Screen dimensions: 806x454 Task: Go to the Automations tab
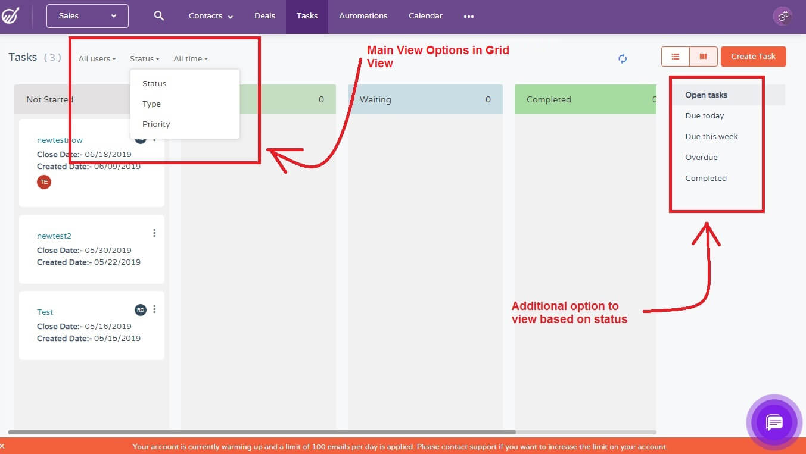click(363, 16)
